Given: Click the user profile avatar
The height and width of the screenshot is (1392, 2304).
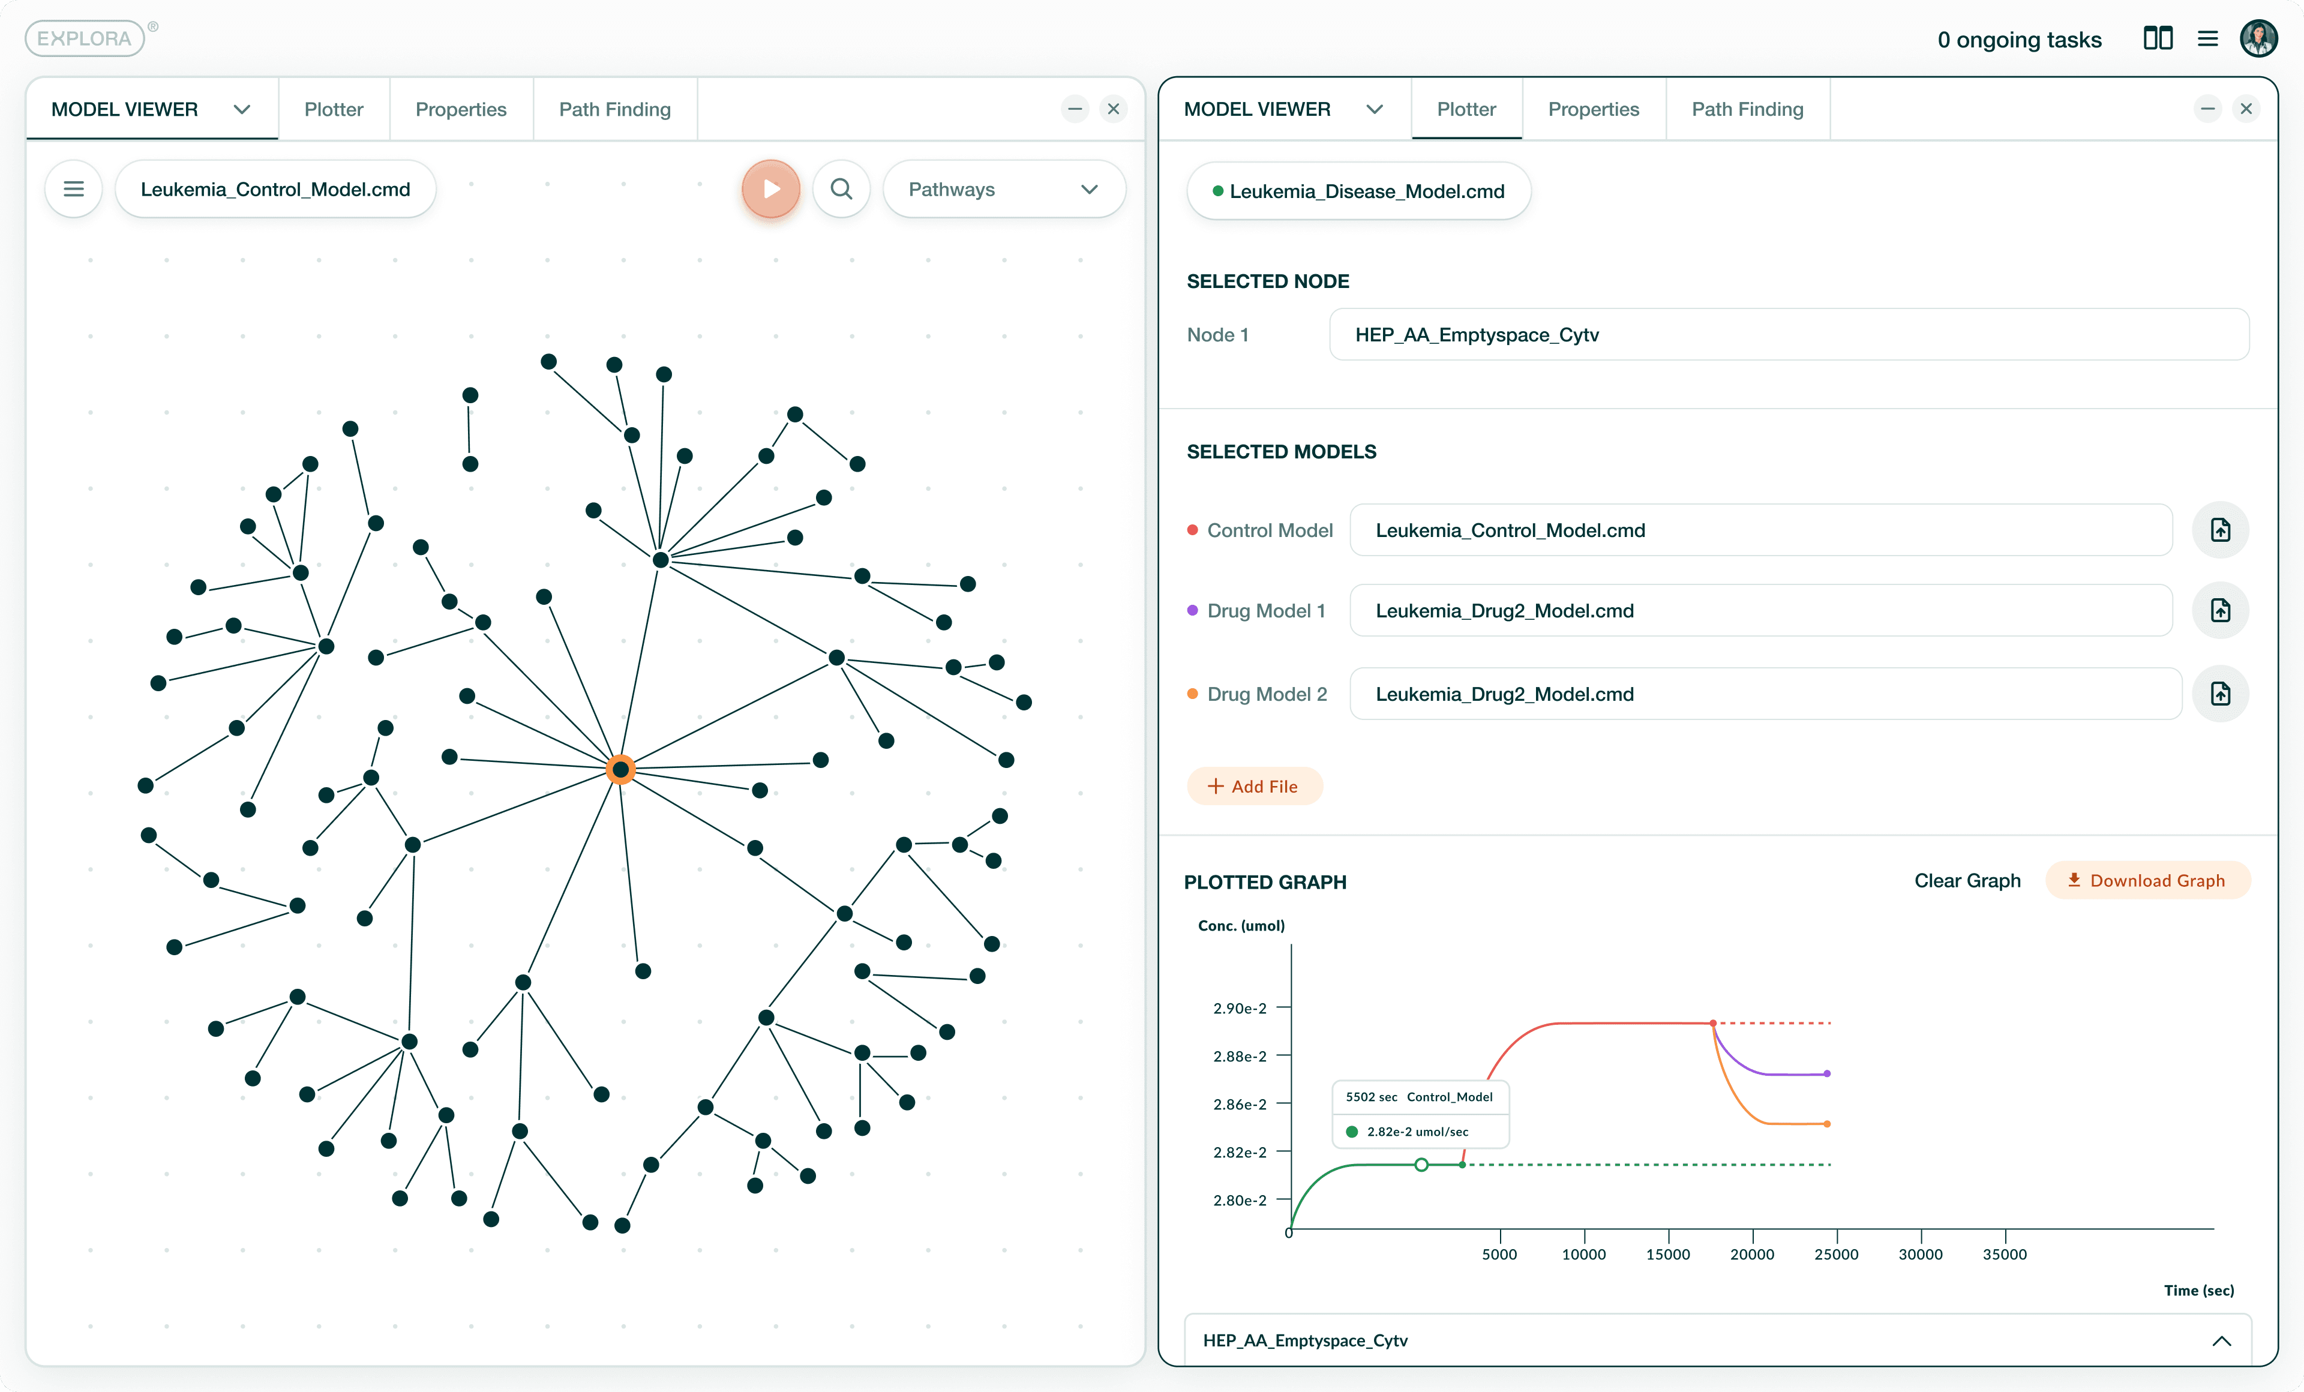Looking at the screenshot, I should coord(2258,38).
